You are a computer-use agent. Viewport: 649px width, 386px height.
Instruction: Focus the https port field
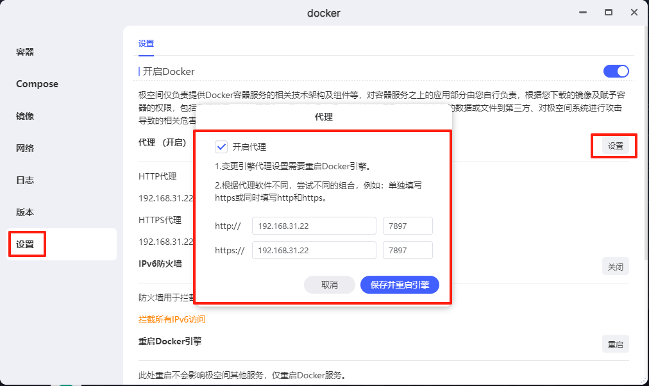pos(407,250)
